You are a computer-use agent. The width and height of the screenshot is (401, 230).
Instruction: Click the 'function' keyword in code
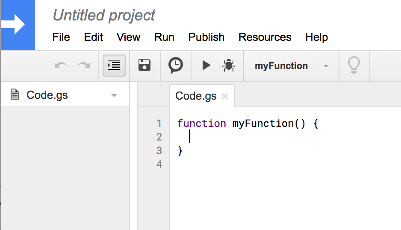pyautogui.click(x=202, y=124)
